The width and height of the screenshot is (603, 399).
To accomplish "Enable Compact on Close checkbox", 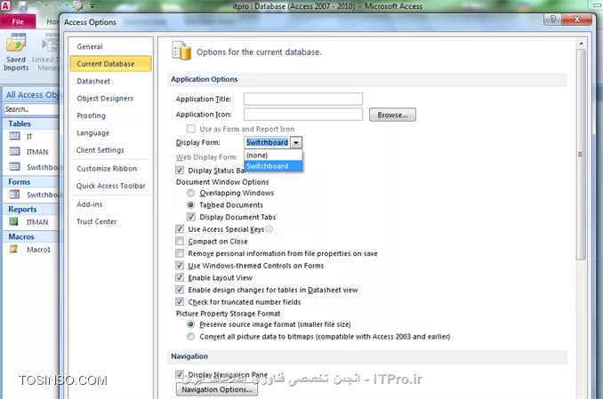I will [x=180, y=241].
